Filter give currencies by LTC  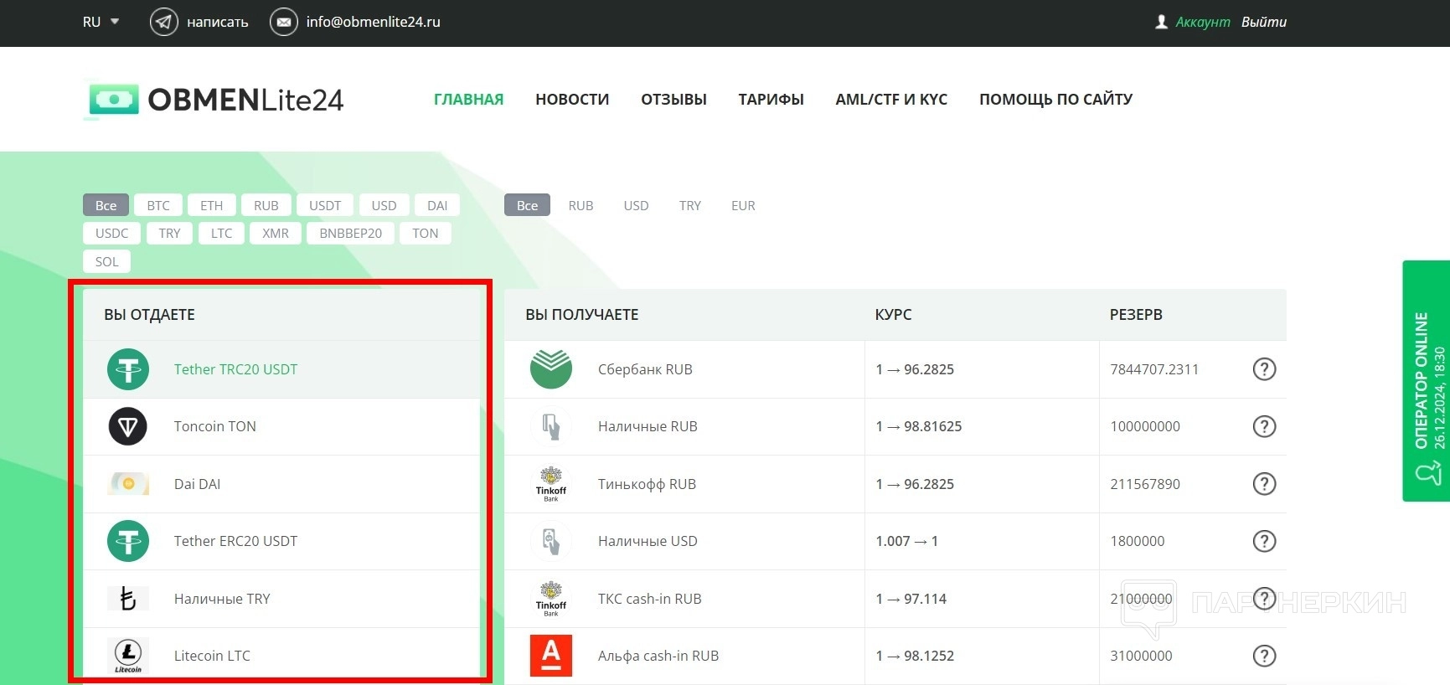tap(222, 233)
